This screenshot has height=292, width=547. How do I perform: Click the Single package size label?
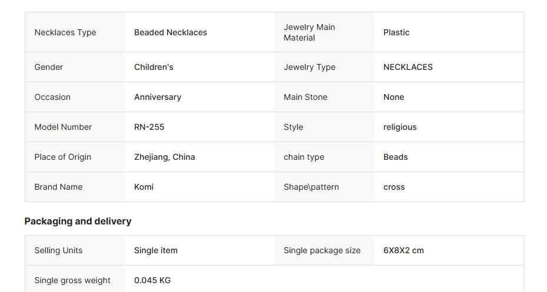click(x=322, y=250)
